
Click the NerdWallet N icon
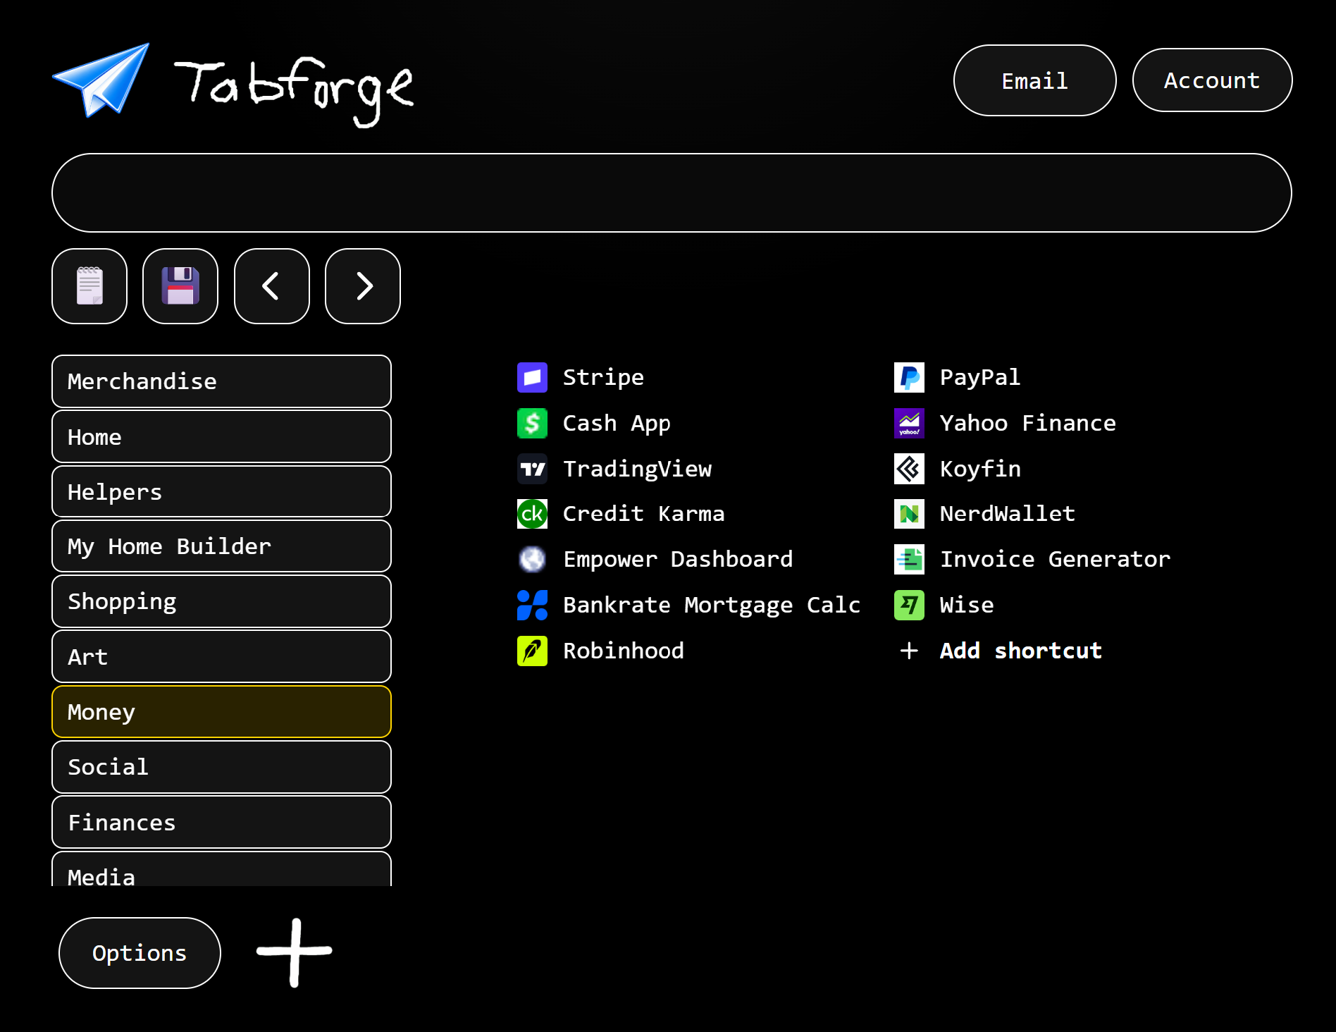909,514
